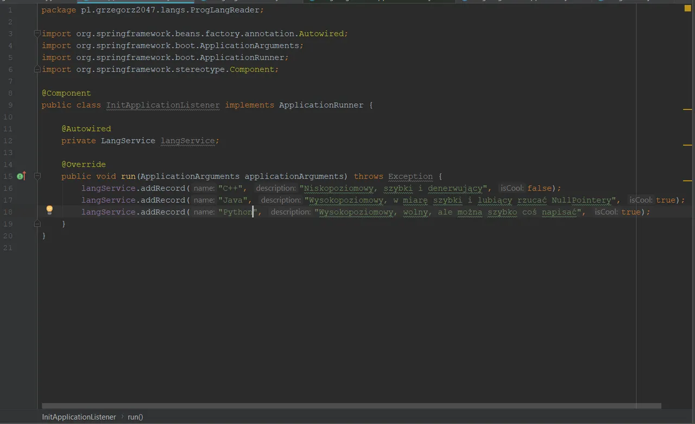The image size is (695, 424).
Task: Click the package name ProgLangReader on line 1
Action: (225, 10)
